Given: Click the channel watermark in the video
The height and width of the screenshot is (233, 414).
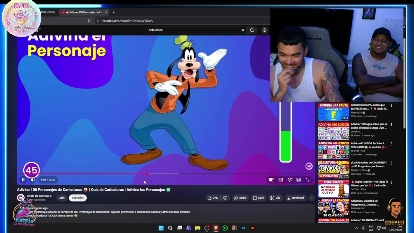Looking at the screenshot, I should click(x=309, y=166).
